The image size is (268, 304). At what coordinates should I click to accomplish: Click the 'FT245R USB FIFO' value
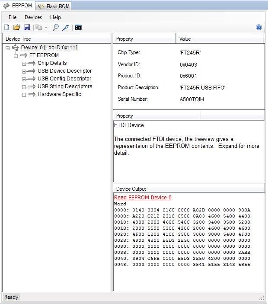tap(202, 88)
